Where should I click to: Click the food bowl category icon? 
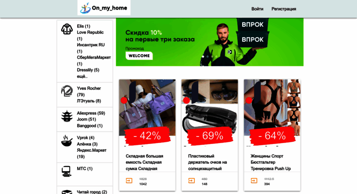point(67,141)
